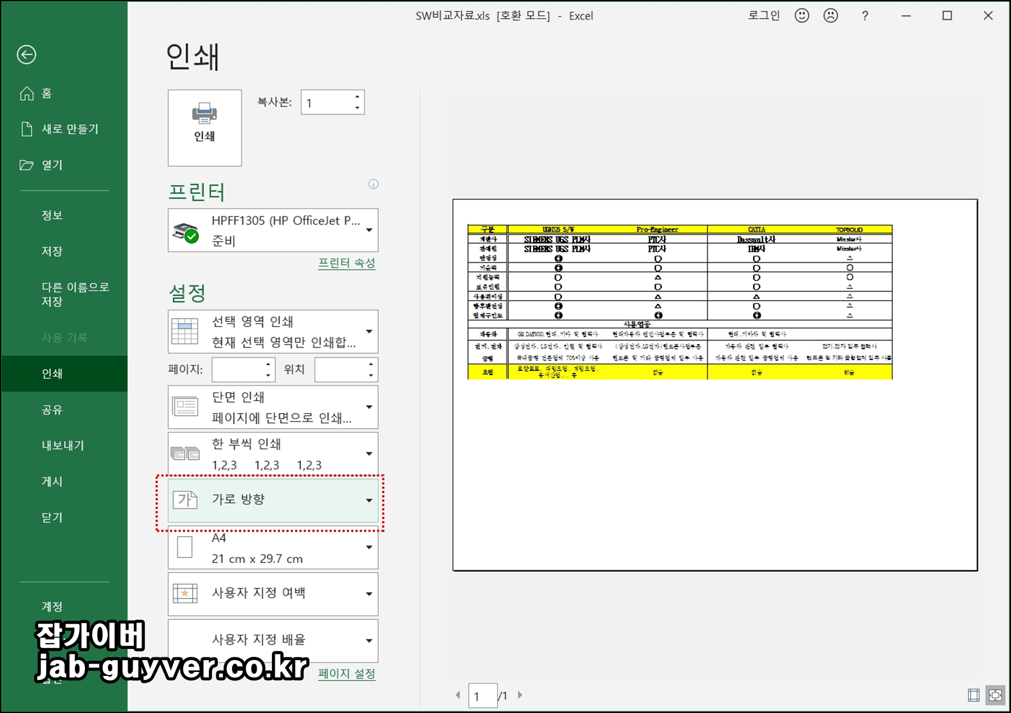The image size is (1011, 713).
Task: Open 내보내기 export options
Action: [64, 446]
